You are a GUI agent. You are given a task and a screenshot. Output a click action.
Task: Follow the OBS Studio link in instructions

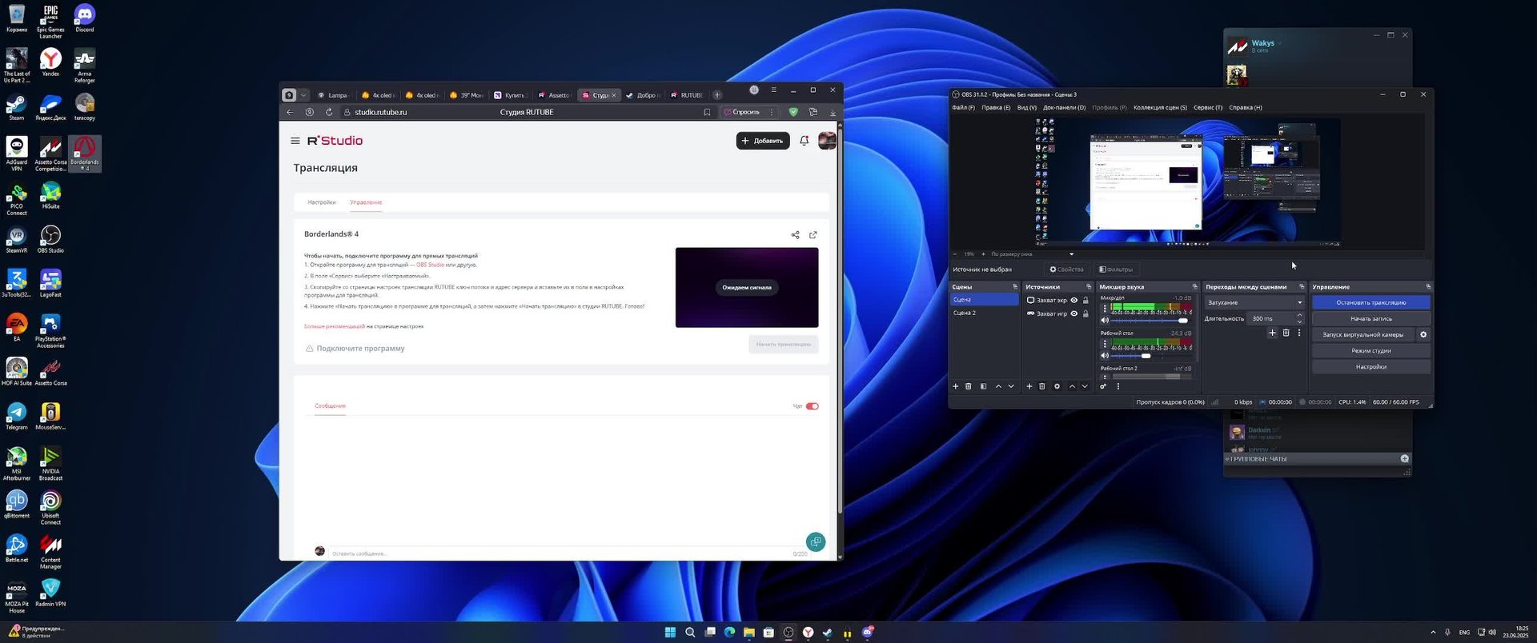(430, 265)
